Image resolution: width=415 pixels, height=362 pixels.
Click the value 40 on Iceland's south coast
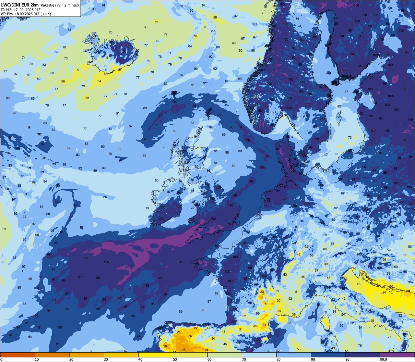(x=106, y=74)
